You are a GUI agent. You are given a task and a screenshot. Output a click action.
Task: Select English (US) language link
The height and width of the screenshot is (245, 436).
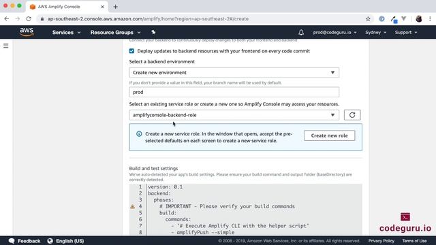pyautogui.click(x=69, y=241)
